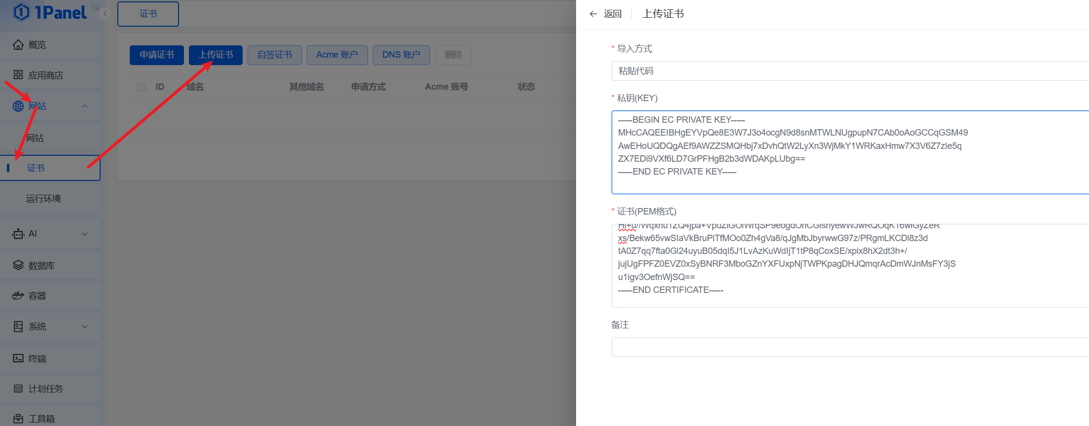Collapse the sidebar with the chevron button

(105, 14)
